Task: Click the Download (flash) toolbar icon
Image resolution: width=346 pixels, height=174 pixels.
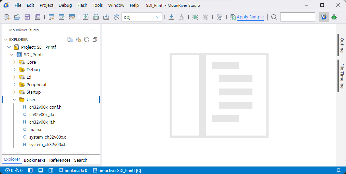Action: (x=171, y=17)
